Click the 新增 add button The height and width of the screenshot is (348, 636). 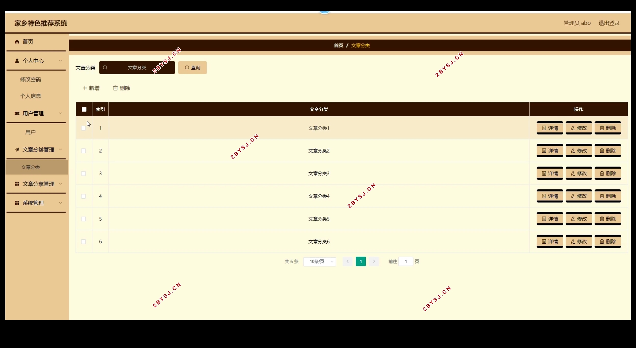pyautogui.click(x=91, y=88)
